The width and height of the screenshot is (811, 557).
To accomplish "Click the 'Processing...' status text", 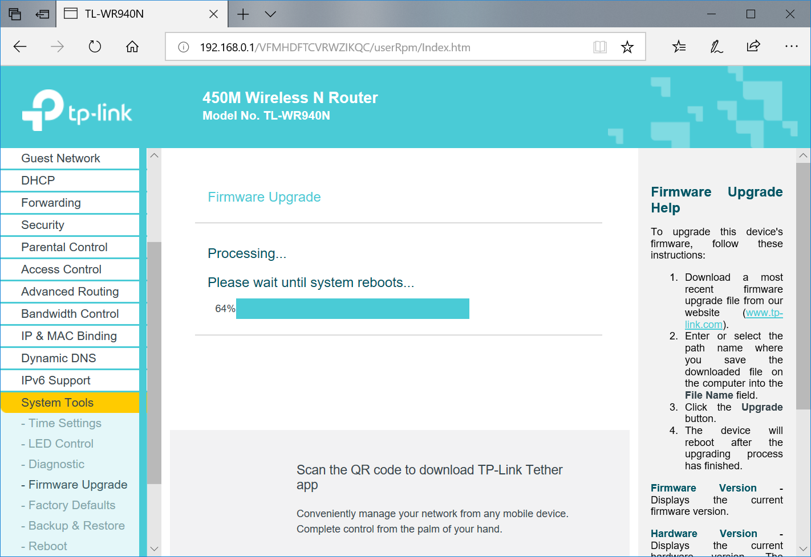I will pyautogui.click(x=247, y=253).
